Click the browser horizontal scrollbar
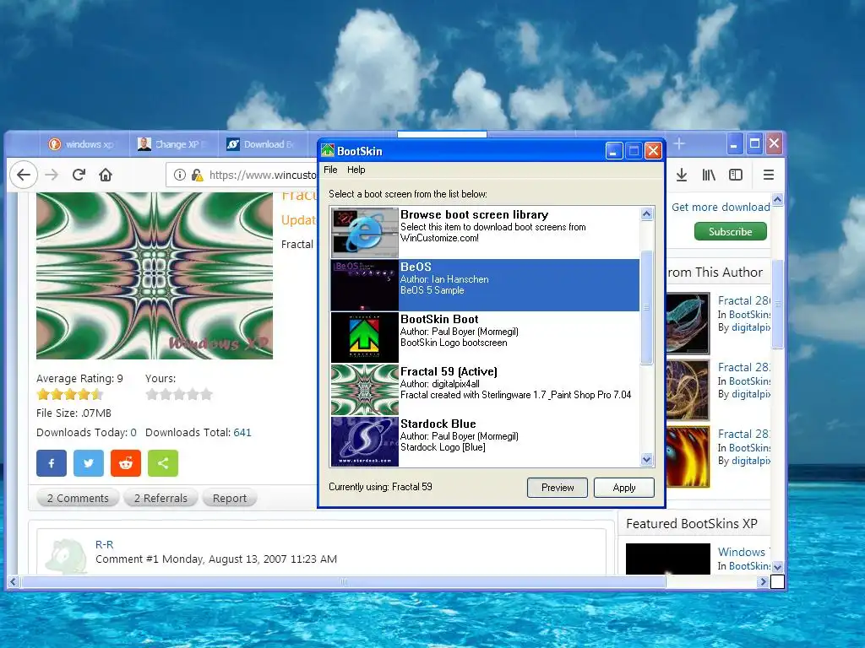865x648 pixels. coord(343,582)
